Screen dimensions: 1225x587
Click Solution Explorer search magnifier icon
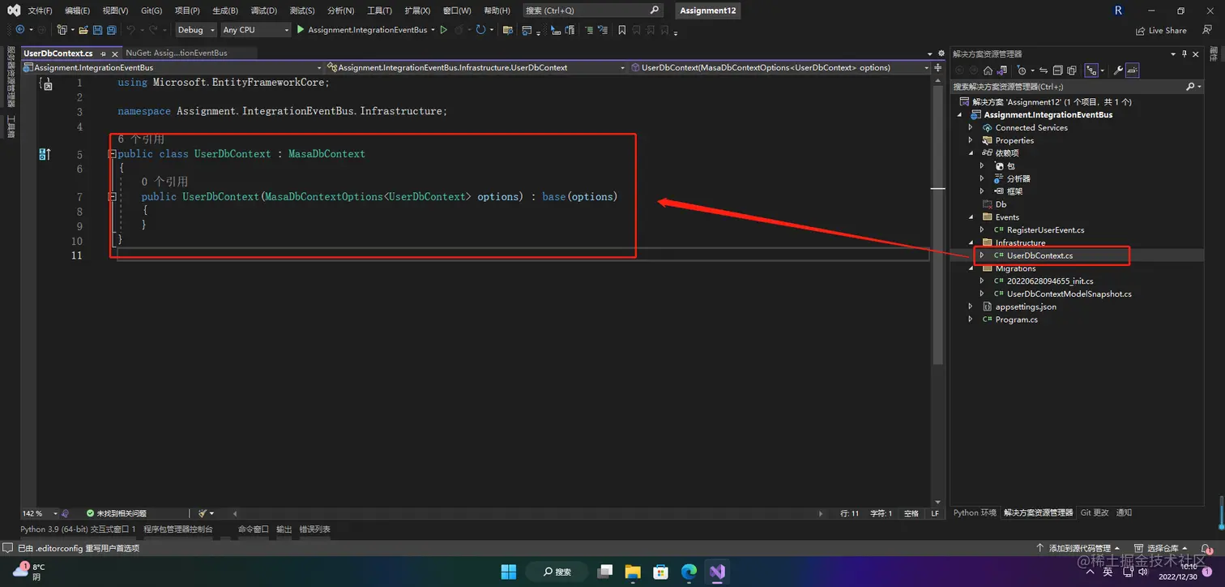click(1191, 87)
